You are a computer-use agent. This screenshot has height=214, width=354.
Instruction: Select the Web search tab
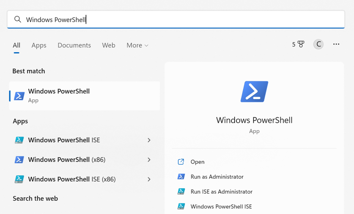click(x=109, y=45)
